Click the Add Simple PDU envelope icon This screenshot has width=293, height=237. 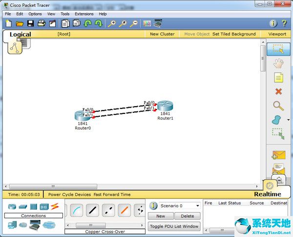(x=278, y=155)
